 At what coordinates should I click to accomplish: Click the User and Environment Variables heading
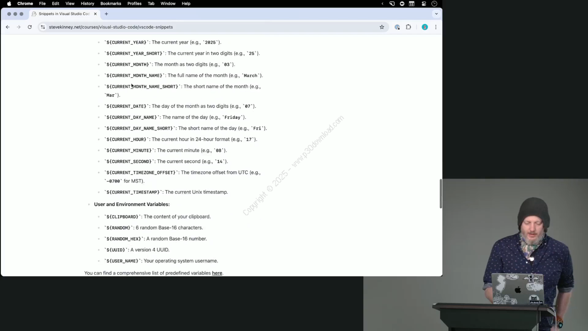[132, 204]
